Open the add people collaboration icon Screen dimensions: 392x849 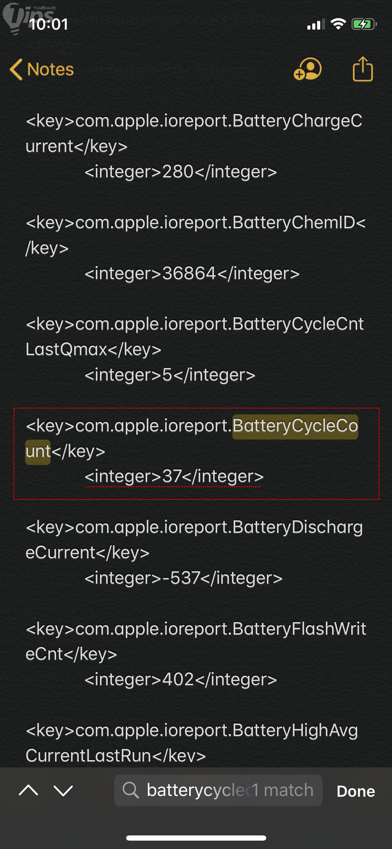click(307, 69)
